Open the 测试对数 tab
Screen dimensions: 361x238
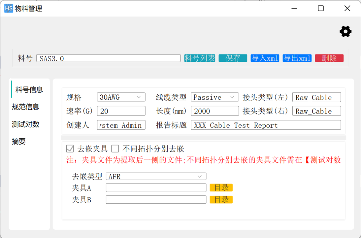click(26, 124)
